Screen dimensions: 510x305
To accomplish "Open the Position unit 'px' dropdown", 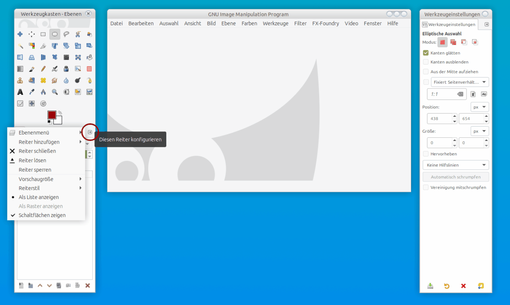I will point(479,107).
